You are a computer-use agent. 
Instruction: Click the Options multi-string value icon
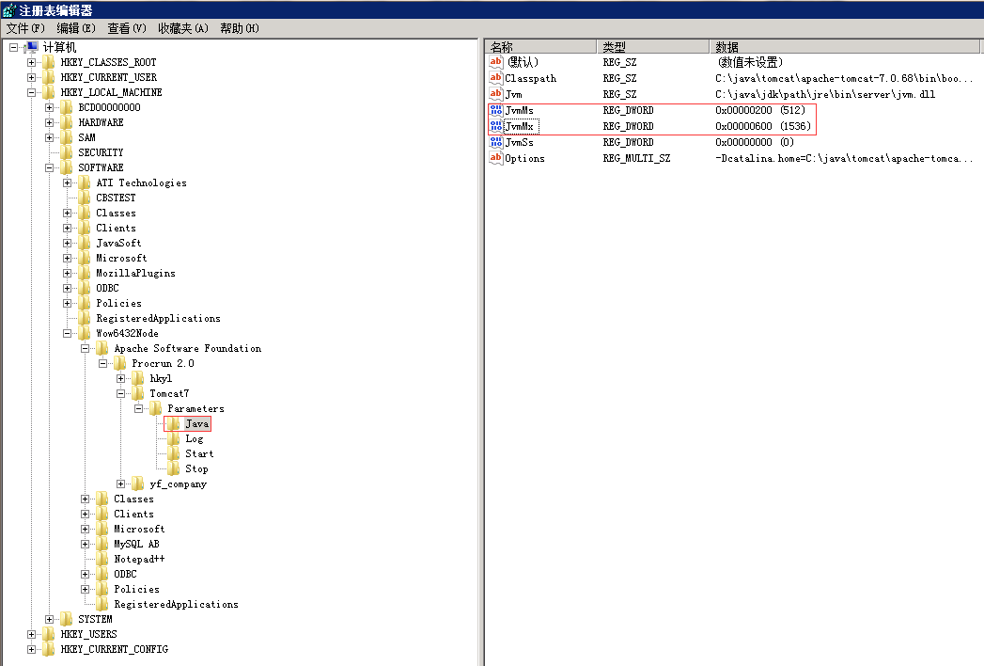coord(496,158)
